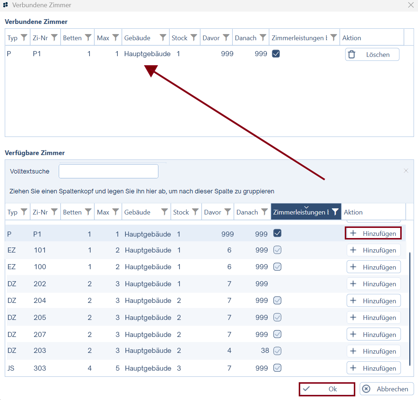Open the Davor column filter in lower table
Image resolution: width=418 pixels, height=400 pixels.
tap(227, 212)
